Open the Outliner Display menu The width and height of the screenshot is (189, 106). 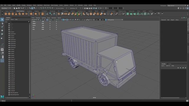tap(7, 19)
